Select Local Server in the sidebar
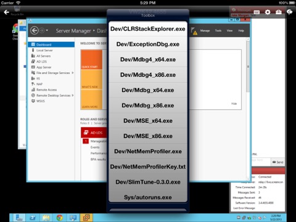 coord(51,50)
